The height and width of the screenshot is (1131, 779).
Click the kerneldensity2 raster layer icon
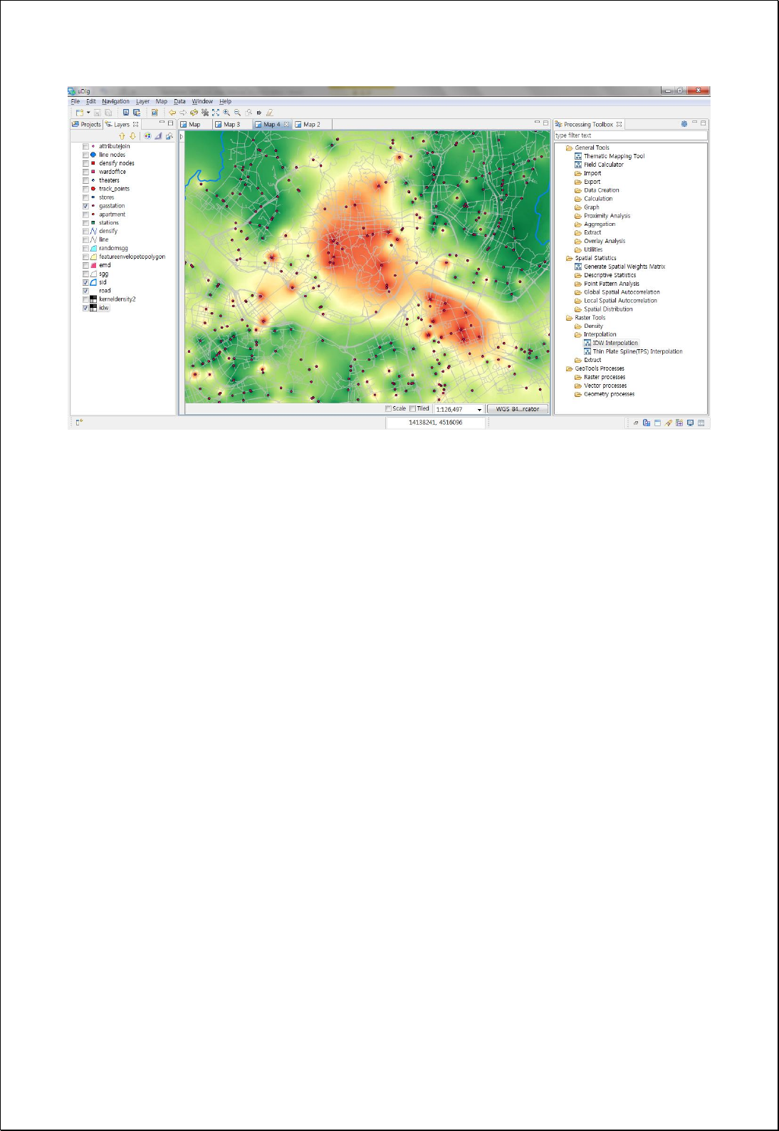tap(93, 299)
